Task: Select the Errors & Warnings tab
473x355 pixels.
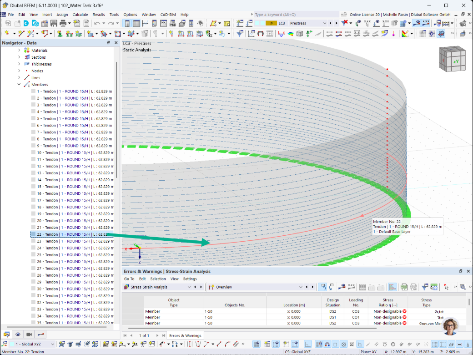Action: pos(185,335)
